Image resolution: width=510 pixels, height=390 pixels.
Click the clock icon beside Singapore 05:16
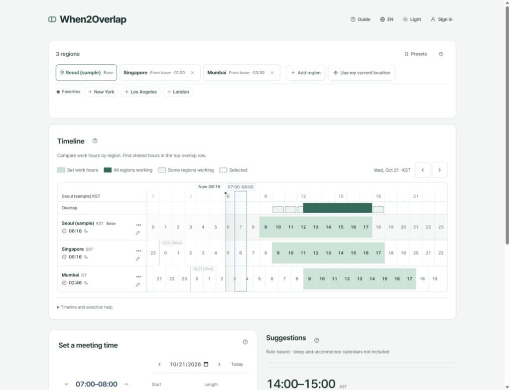(64, 257)
